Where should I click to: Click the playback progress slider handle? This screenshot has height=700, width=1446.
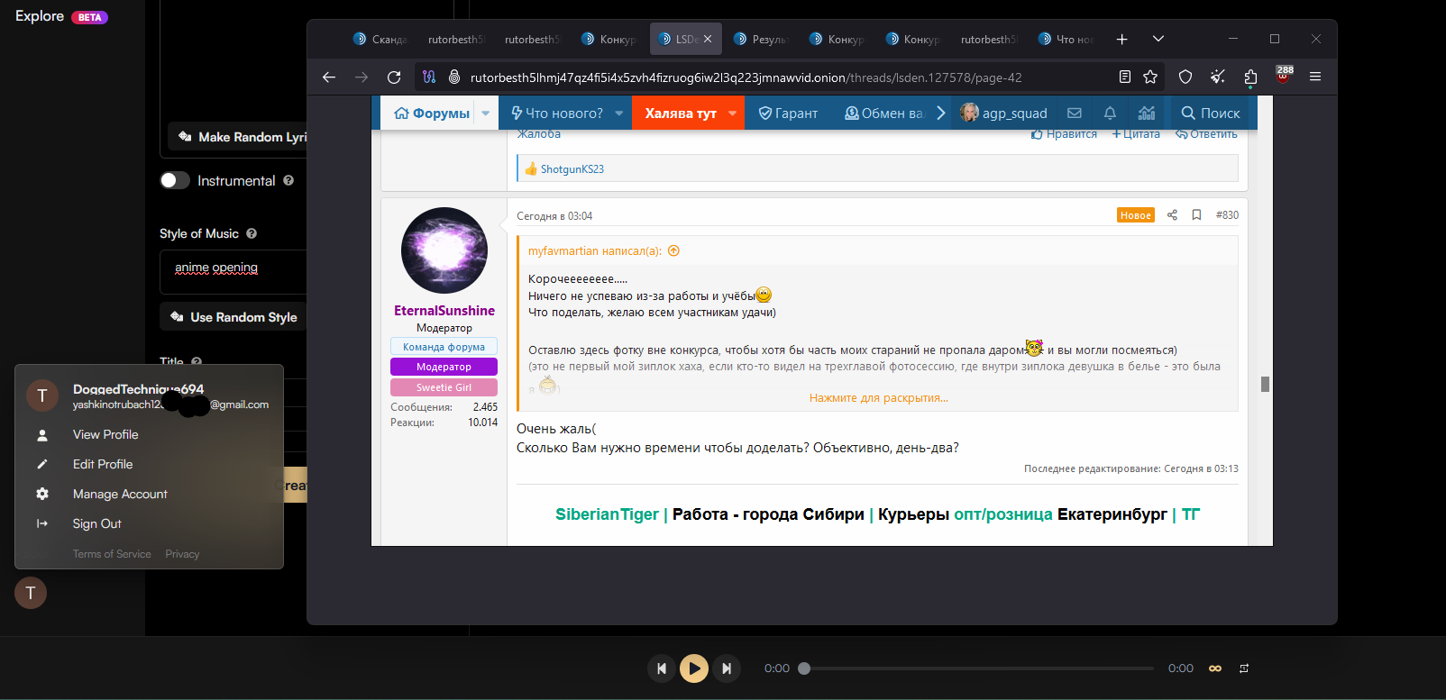(804, 668)
